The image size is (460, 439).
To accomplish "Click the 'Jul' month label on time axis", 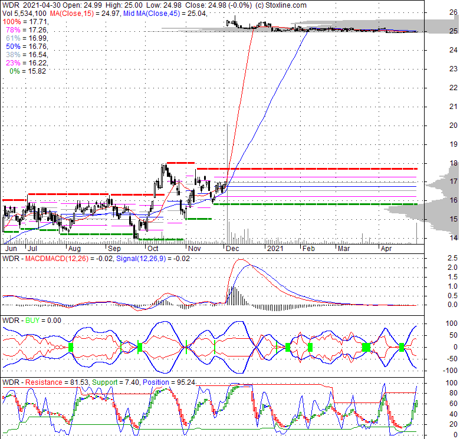I will tap(32, 249).
